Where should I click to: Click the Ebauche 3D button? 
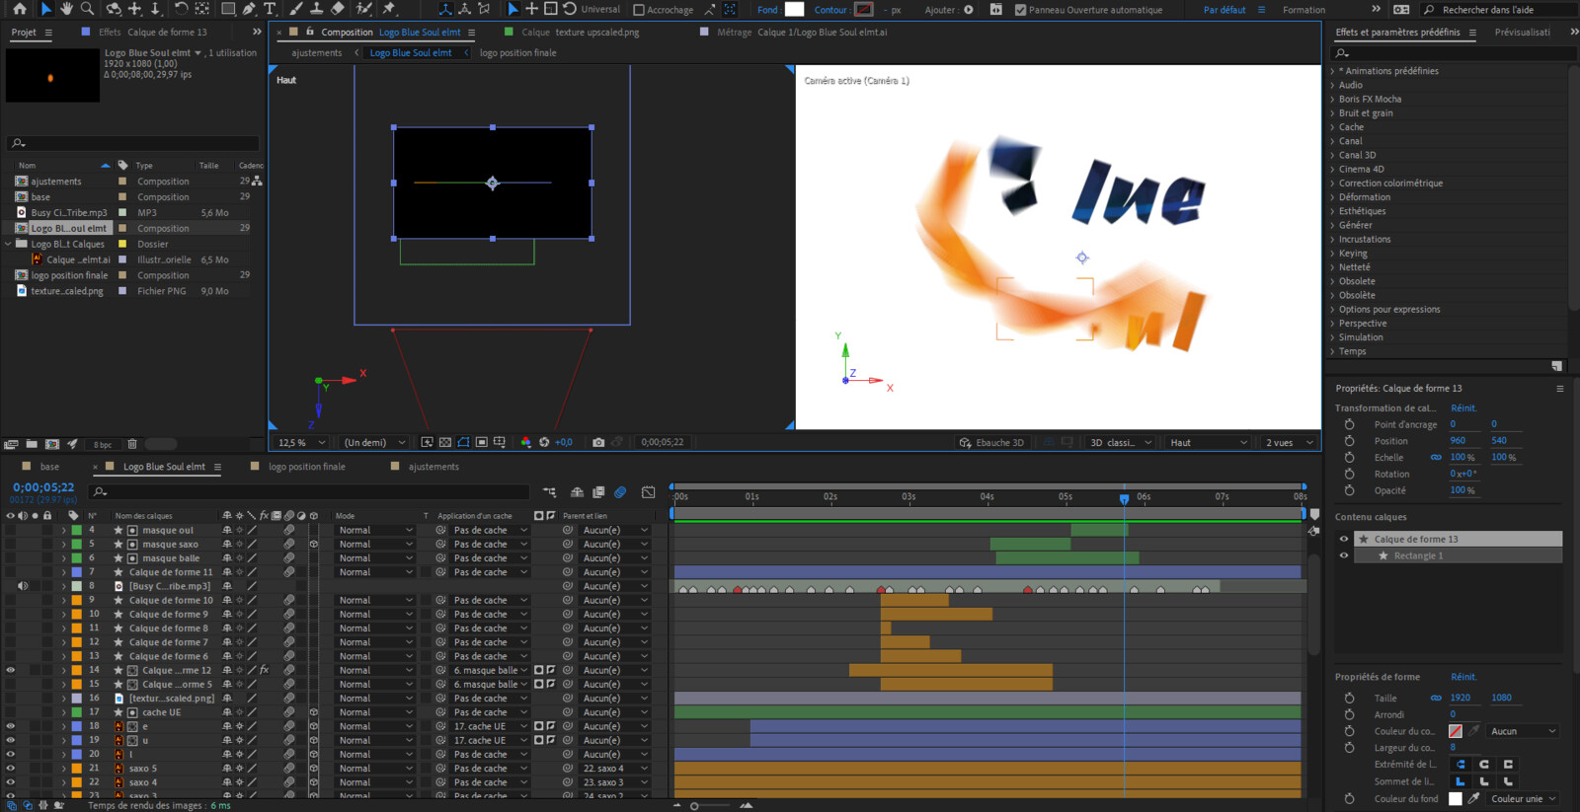coord(991,442)
